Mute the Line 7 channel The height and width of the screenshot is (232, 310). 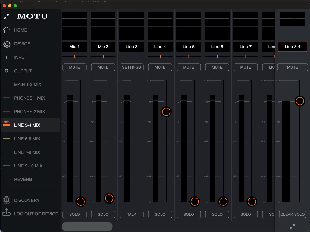[246, 67]
